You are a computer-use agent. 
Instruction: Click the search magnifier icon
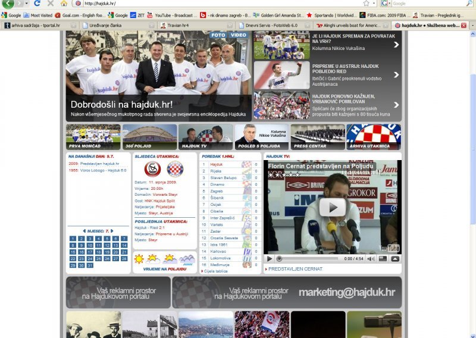(469, 4)
